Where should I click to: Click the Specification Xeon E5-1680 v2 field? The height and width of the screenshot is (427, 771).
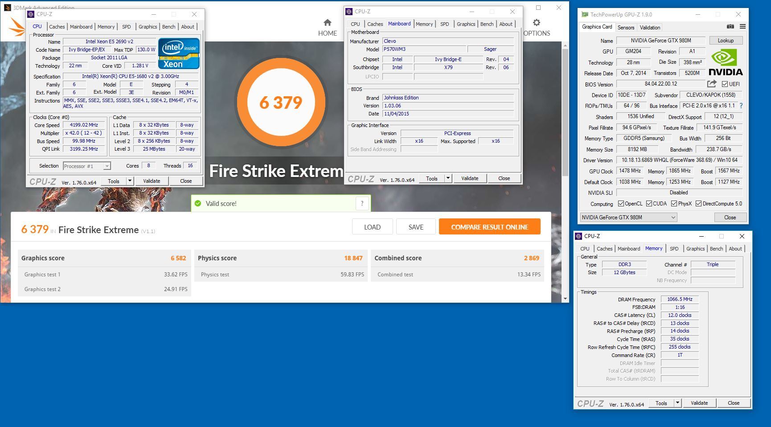pos(131,77)
